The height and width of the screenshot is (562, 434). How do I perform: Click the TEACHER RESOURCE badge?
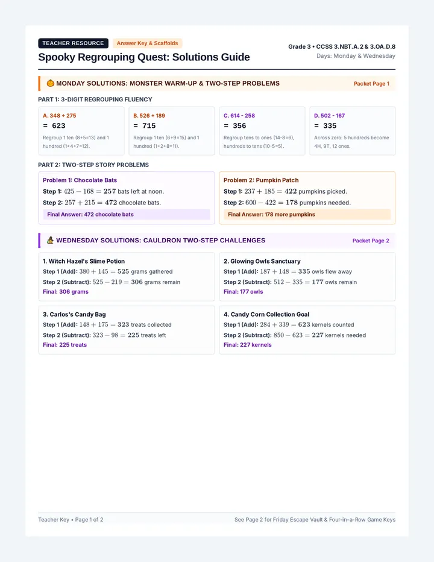(x=73, y=43)
